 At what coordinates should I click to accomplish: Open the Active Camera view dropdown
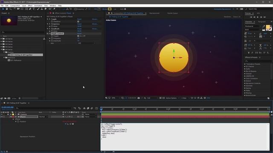click(172, 98)
